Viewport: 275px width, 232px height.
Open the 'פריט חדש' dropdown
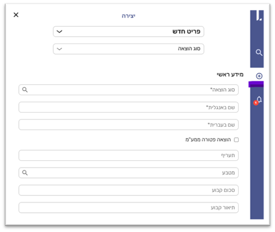coord(128,32)
